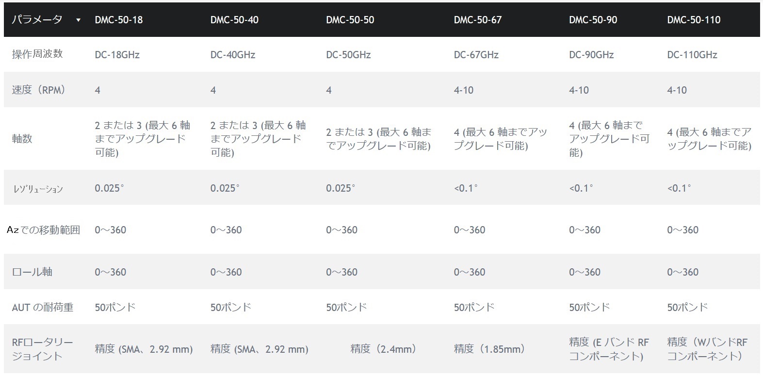This screenshot has height=377, width=763.
Task: Click the DMC-50-18 column header
Action: click(x=119, y=20)
